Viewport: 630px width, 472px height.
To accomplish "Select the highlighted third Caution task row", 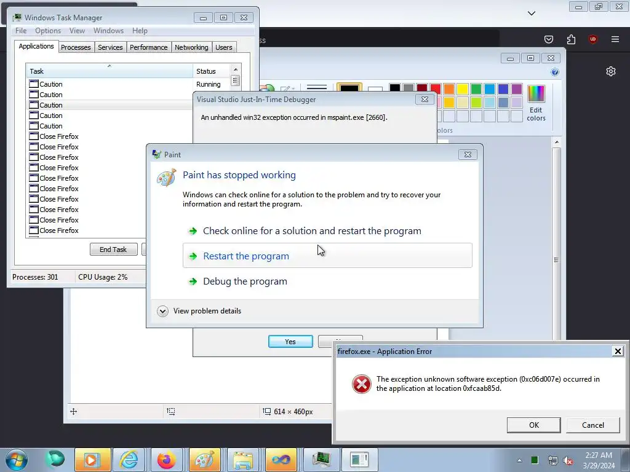I will point(110,104).
